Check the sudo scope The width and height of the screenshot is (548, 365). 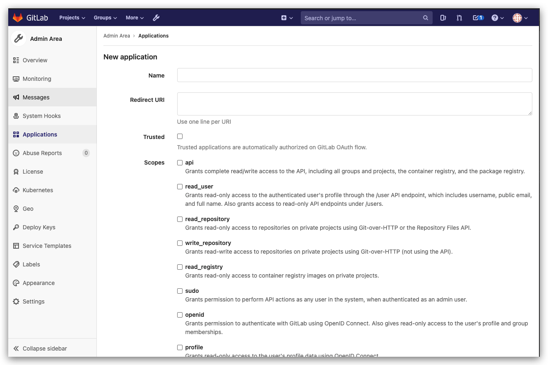pyautogui.click(x=180, y=291)
